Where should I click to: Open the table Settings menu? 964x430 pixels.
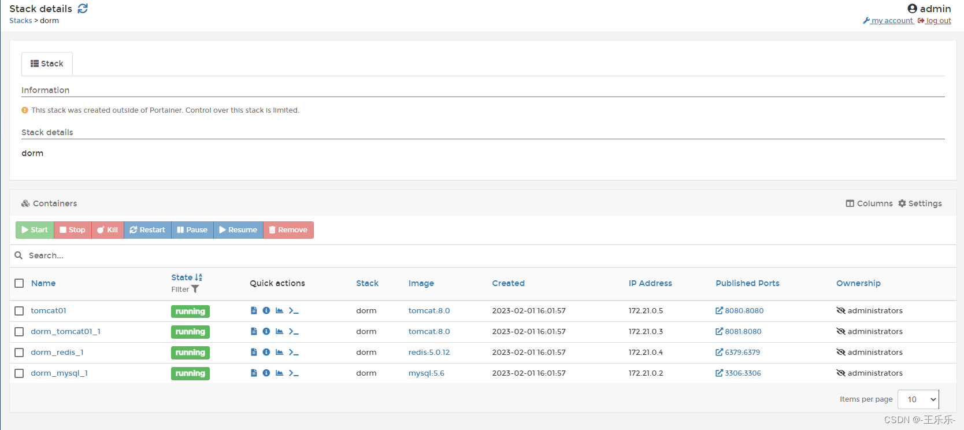click(x=920, y=203)
